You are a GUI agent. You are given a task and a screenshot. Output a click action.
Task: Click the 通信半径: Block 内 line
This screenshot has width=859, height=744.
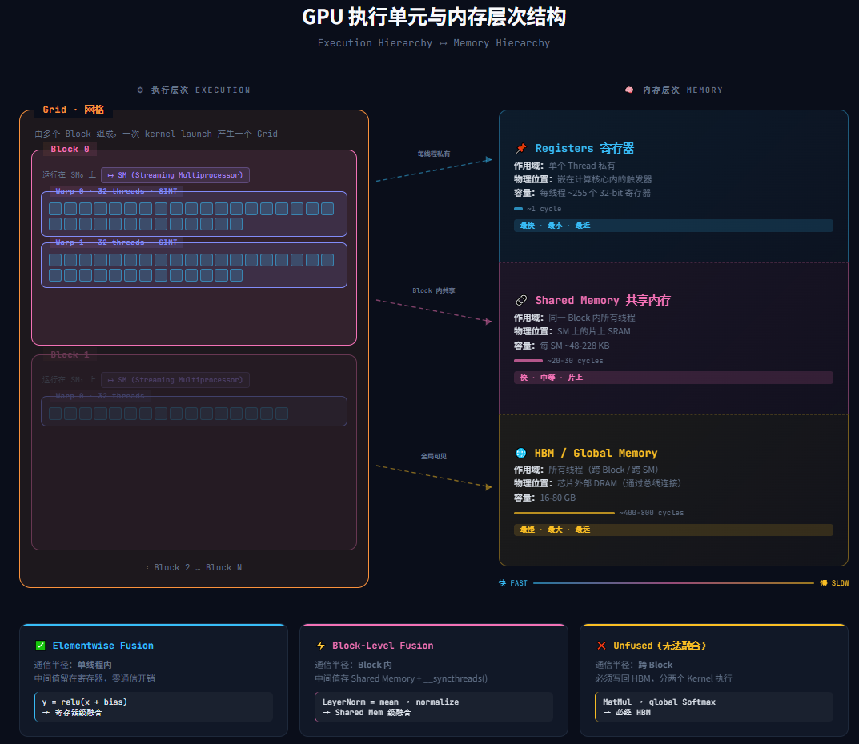(x=353, y=665)
